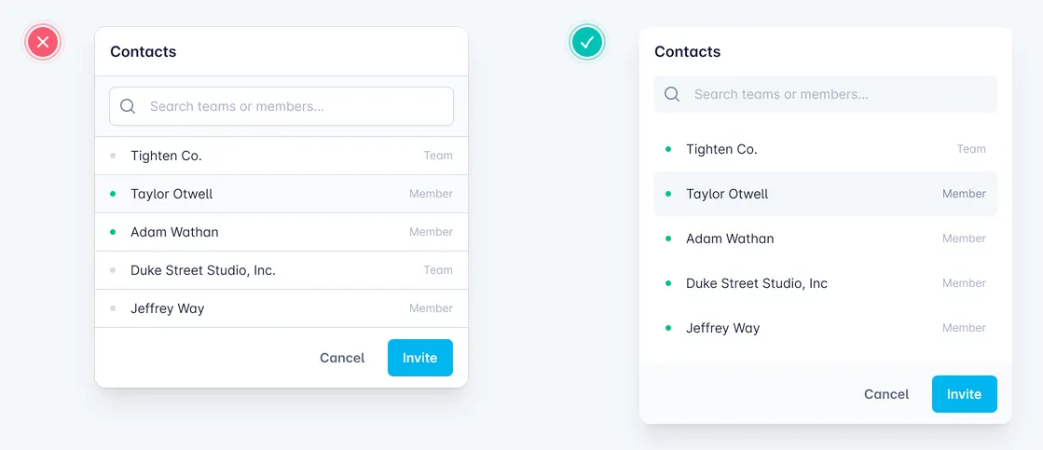Pick the Jeffrey Way row in the borderless list
This screenshot has width=1043, height=450.
825,328
